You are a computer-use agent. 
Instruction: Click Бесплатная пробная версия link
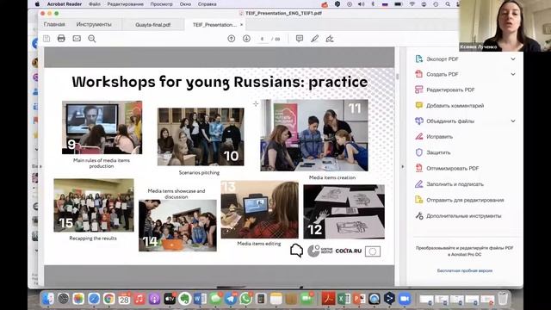pyautogui.click(x=465, y=270)
